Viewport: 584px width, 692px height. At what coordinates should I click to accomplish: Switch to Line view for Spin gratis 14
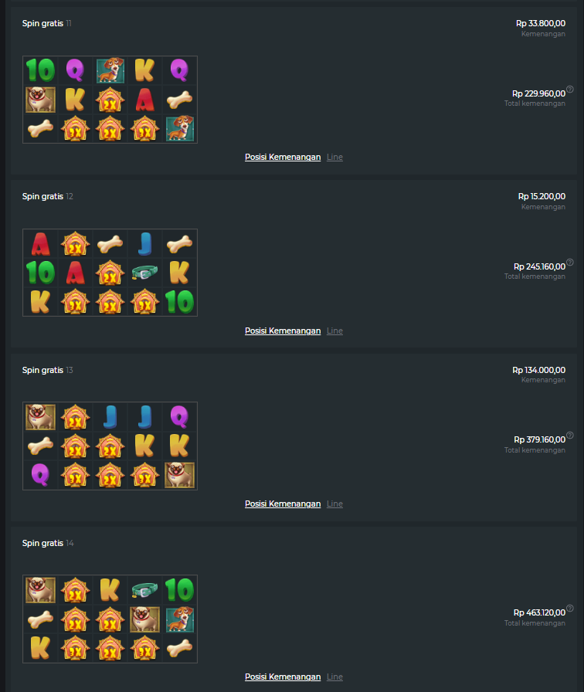[x=334, y=677]
